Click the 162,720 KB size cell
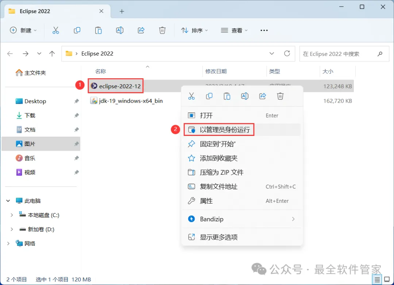This screenshot has width=394, height=285. (337, 101)
